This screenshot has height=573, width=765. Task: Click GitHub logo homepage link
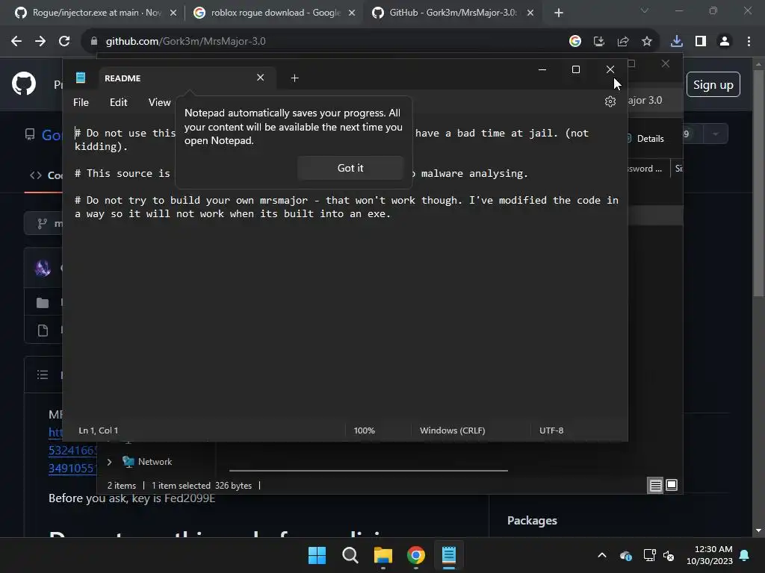point(24,84)
